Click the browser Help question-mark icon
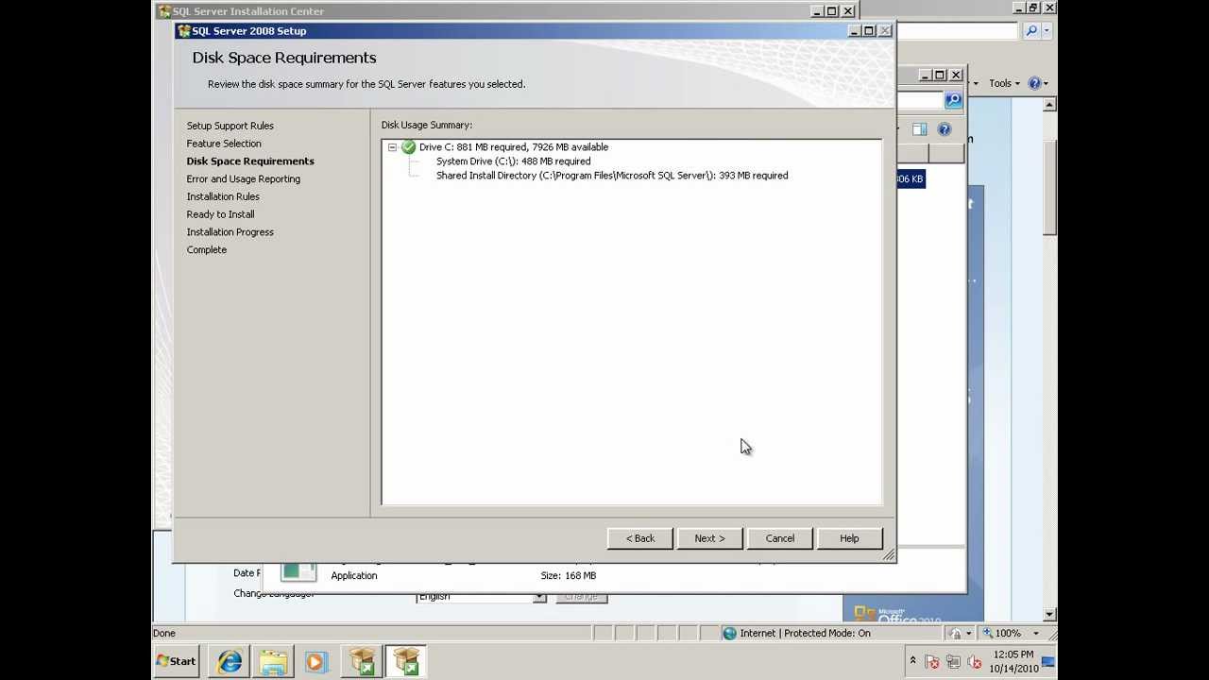Screen dimensions: 1209x680 [x=1034, y=83]
